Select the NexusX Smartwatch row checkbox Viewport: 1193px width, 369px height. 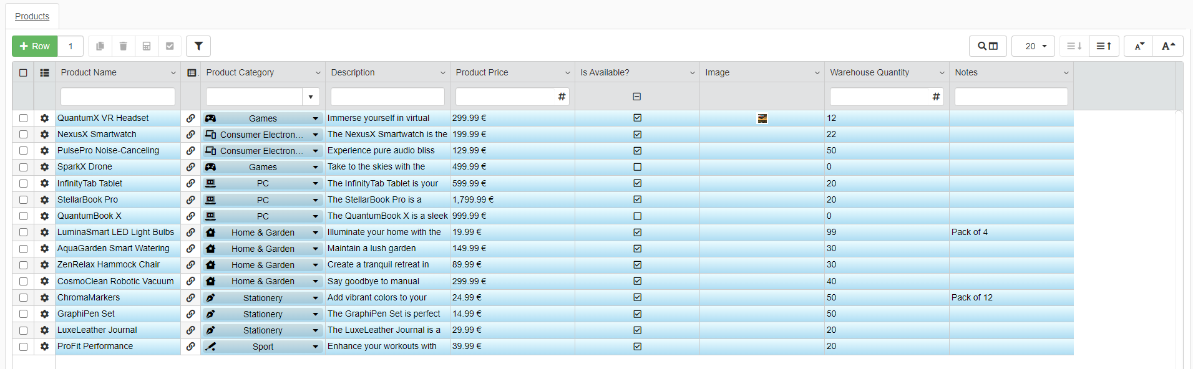23,135
